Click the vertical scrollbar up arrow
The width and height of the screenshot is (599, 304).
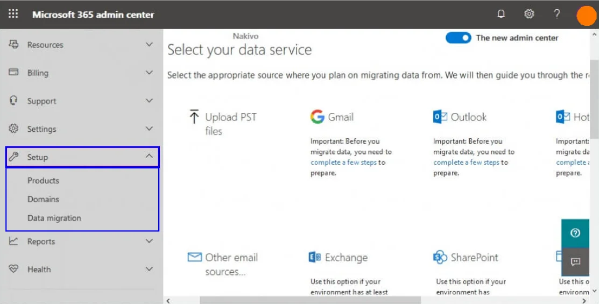594,34
